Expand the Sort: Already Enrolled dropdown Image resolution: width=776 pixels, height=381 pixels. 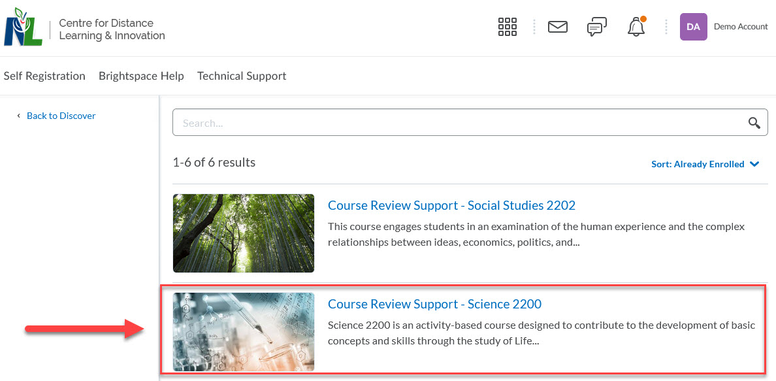pyautogui.click(x=705, y=164)
